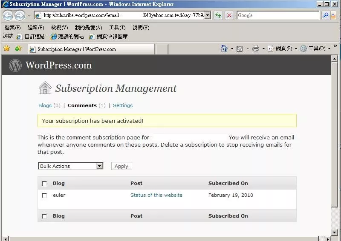The width and height of the screenshot is (341, 241).
Task: Open the Status of this website post link
Action: click(x=156, y=195)
